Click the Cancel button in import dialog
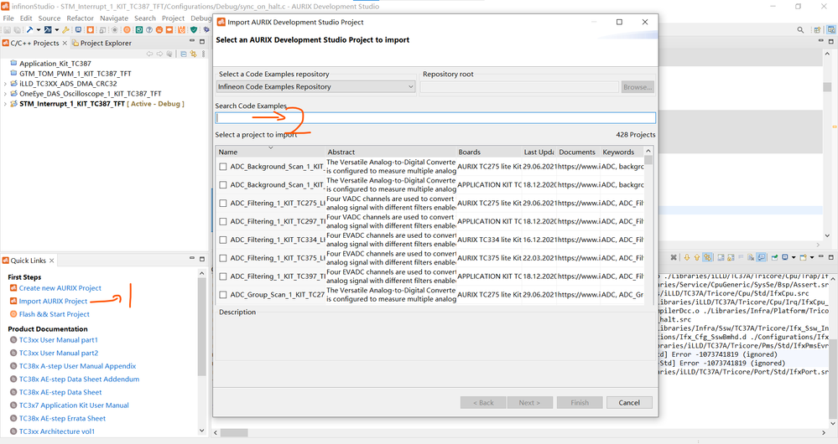Image resolution: width=838 pixels, height=444 pixels. point(629,403)
